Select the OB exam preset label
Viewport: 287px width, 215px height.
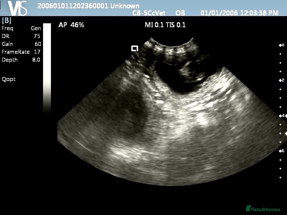[x=180, y=13]
